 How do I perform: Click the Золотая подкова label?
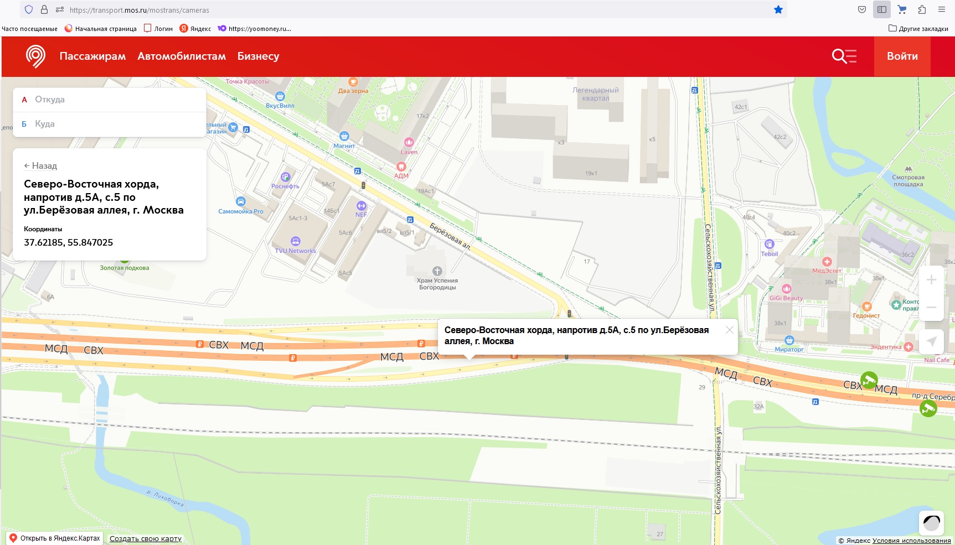[x=125, y=268]
